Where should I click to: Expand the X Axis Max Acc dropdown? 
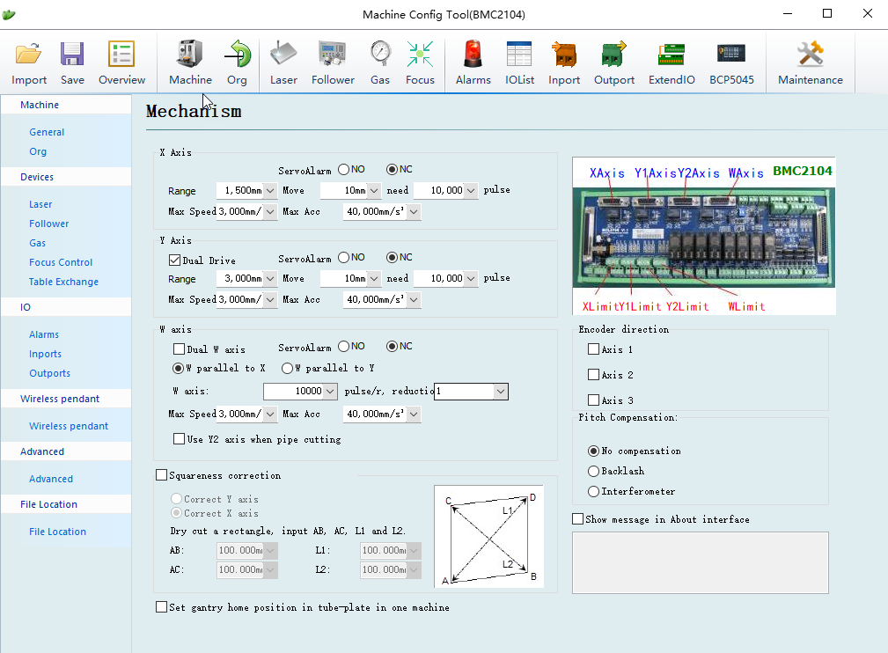tap(414, 212)
